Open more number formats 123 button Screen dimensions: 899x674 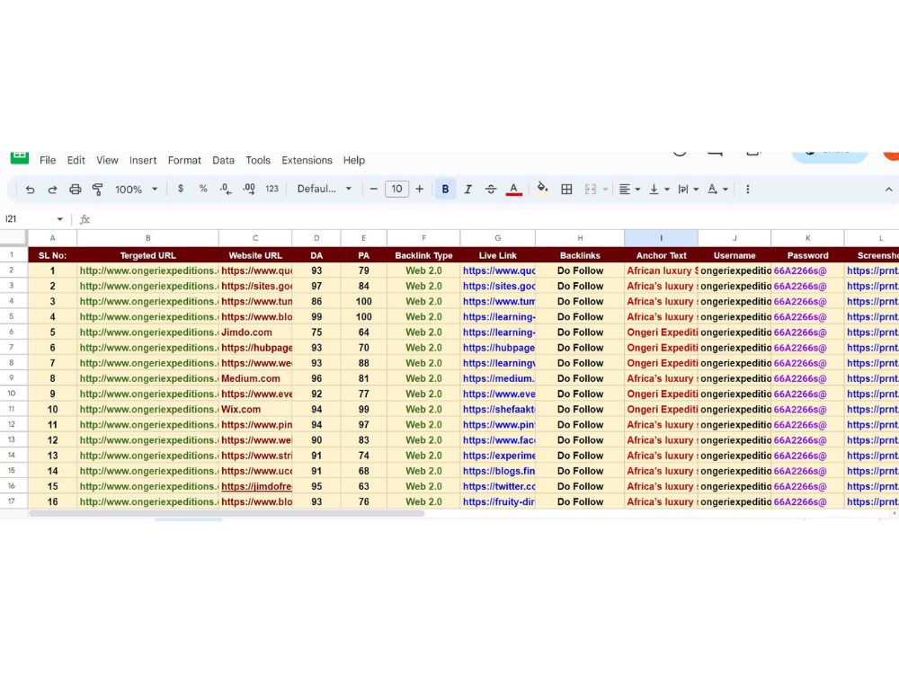coord(271,189)
